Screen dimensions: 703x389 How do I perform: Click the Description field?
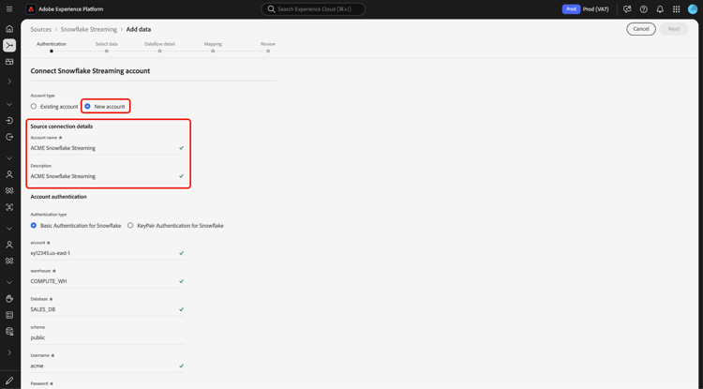[x=107, y=176]
